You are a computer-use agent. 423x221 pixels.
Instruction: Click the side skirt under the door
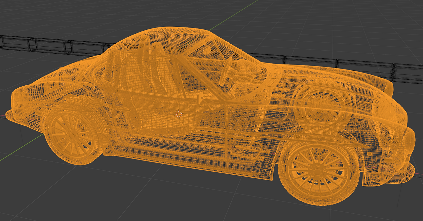coord(192,163)
